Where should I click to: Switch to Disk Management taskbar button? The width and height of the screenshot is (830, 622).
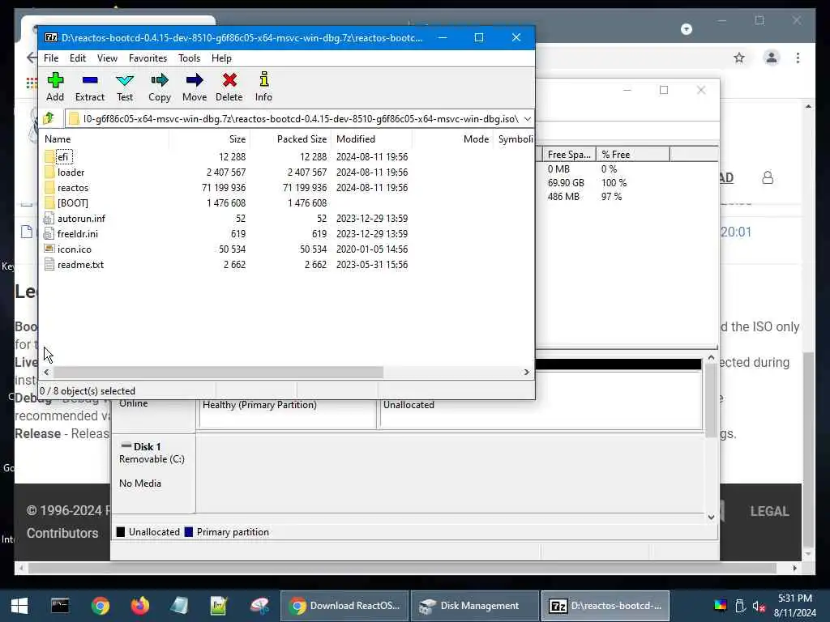(475, 606)
